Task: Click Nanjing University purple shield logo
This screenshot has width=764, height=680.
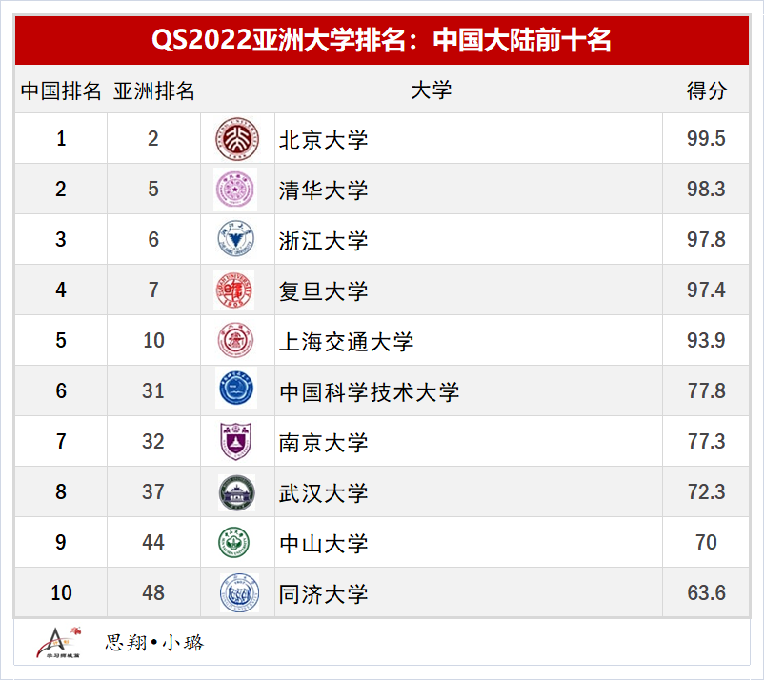Action: coord(236,441)
